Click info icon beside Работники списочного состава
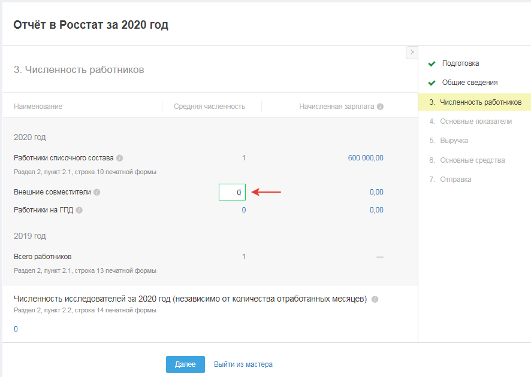The width and height of the screenshot is (531, 377). point(120,159)
